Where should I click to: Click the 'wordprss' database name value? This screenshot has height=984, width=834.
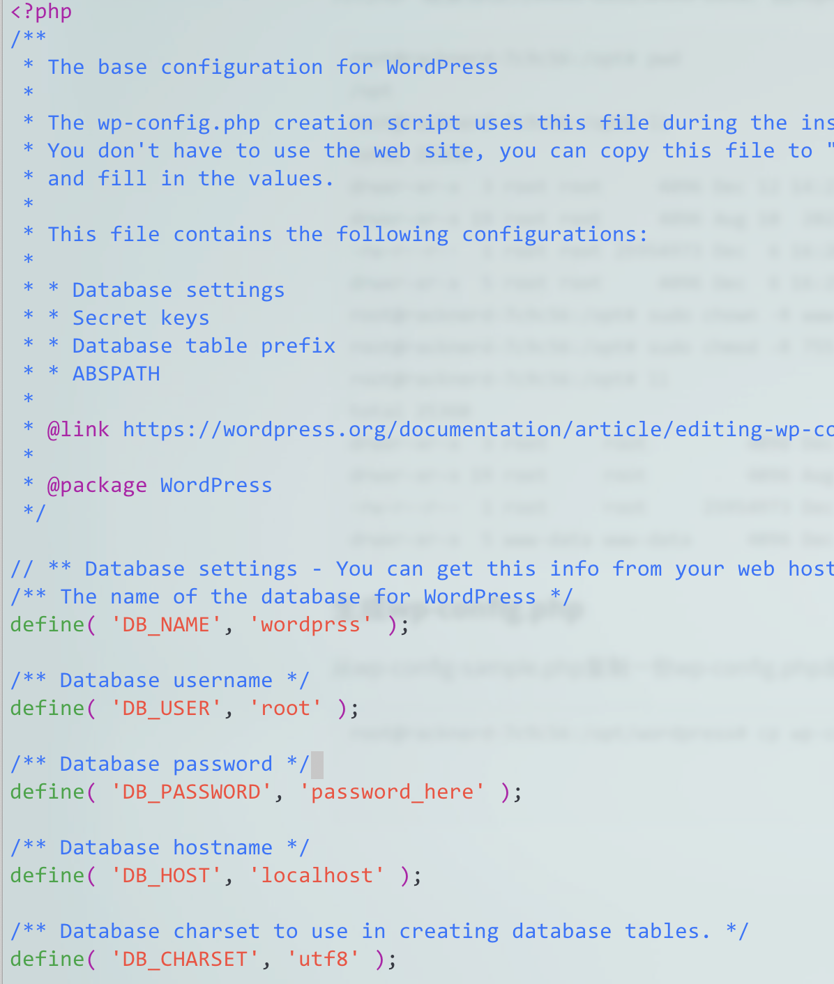coord(310,625)
